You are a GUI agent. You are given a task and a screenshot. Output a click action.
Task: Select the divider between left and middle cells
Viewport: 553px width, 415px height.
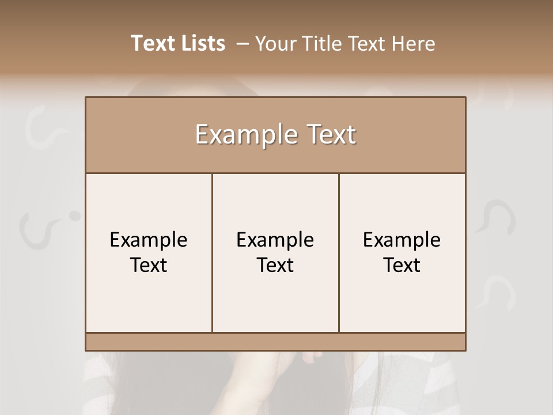213,252
